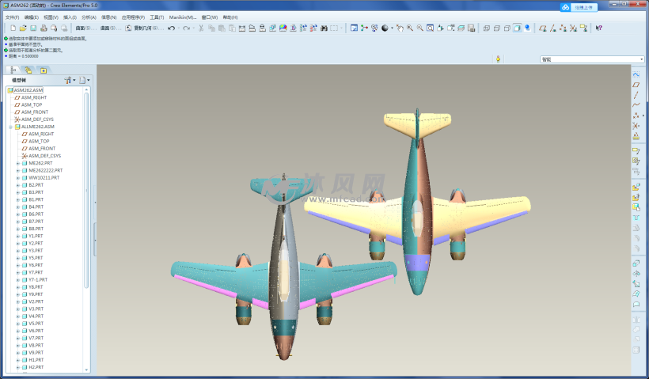Open the appearance gallery color sphere

coord(385,28)
